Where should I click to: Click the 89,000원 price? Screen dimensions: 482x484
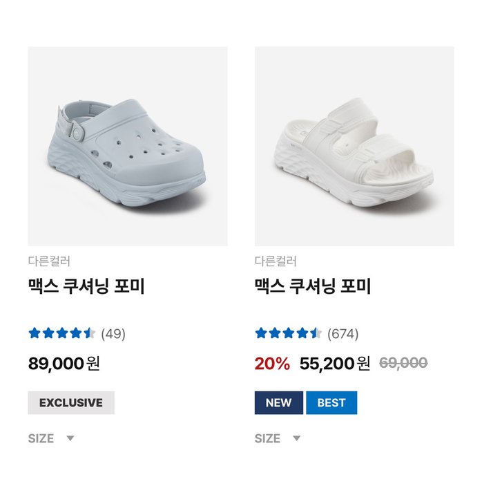pos(64,363)
